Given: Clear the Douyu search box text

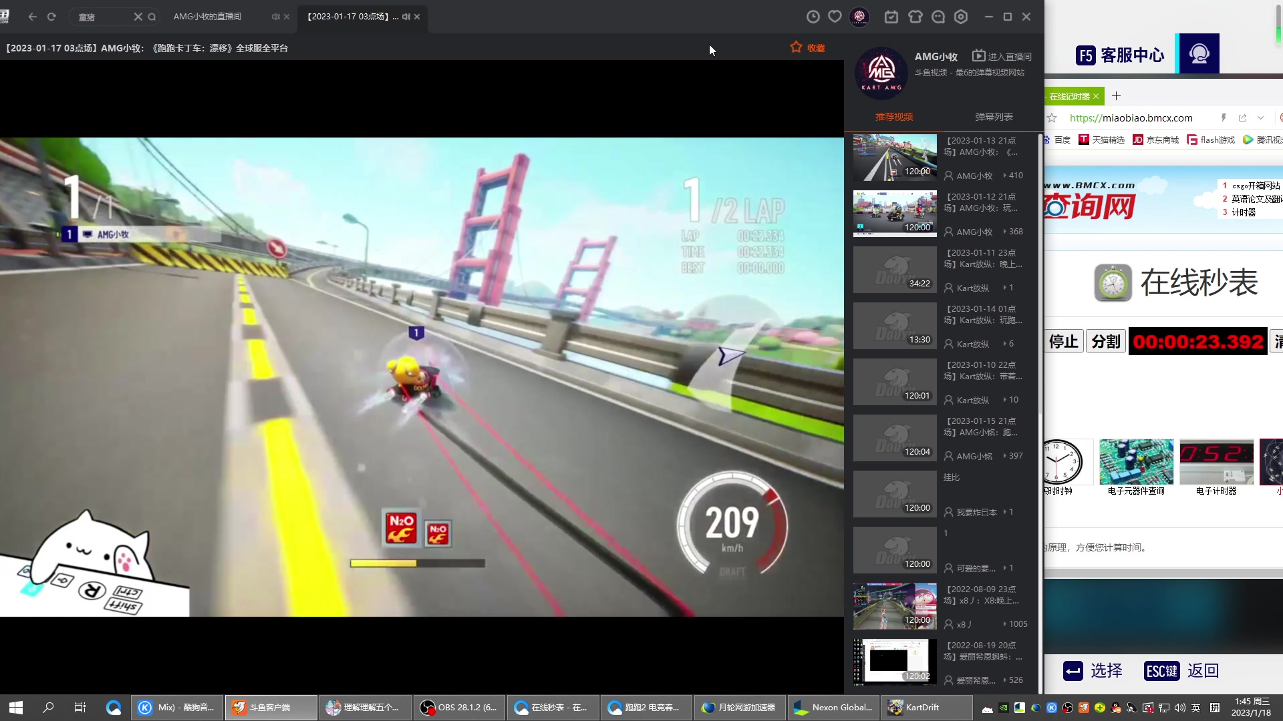Looking at the screenshot, I should (x=138, y=17).
